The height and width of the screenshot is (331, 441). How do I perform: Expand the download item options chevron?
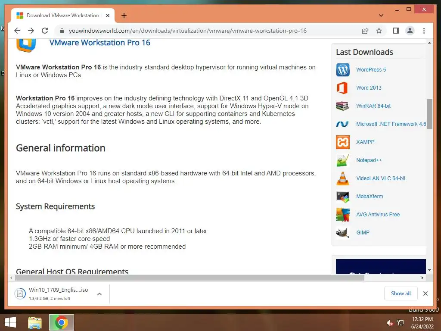pyautogui.click(x=99, y=294)
